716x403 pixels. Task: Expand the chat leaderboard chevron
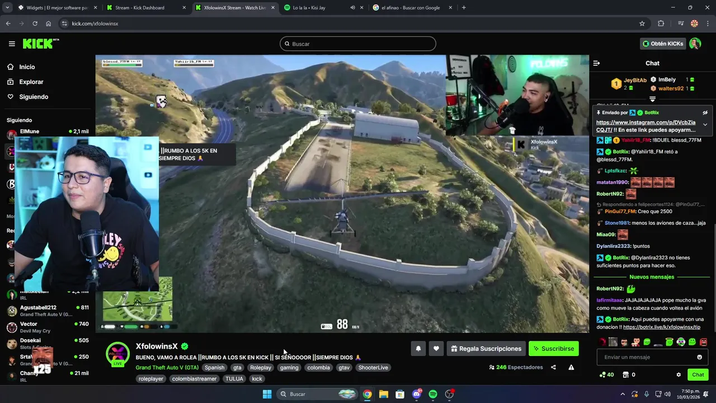[652, 99]
